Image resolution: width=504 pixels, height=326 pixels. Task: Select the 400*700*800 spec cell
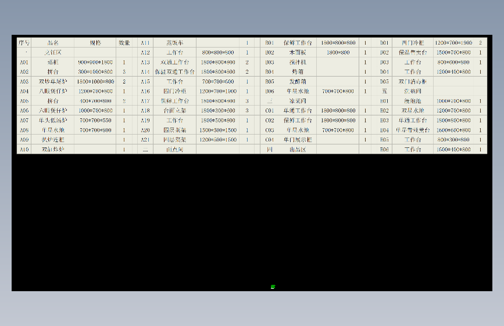(95, 101)
